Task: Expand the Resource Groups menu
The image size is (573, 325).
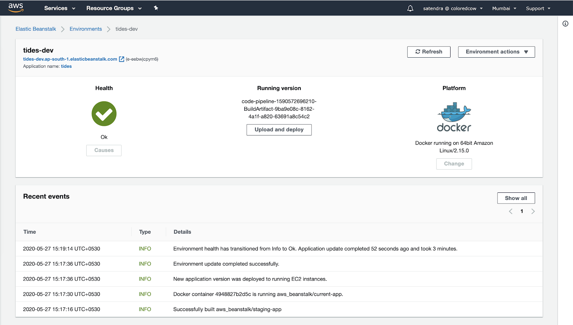Action: point(114,8)
